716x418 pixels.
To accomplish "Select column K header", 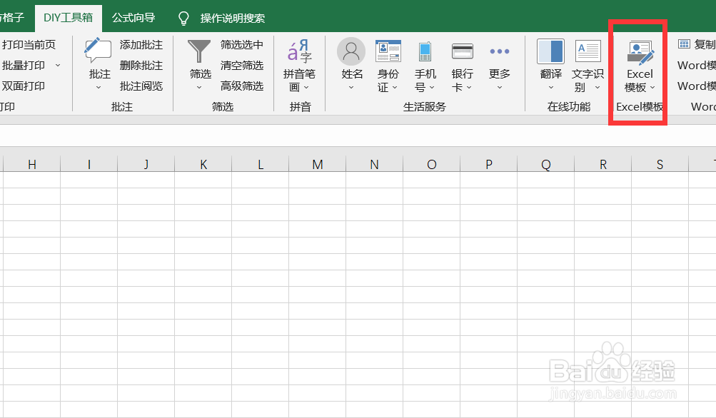I will point(203,164).
